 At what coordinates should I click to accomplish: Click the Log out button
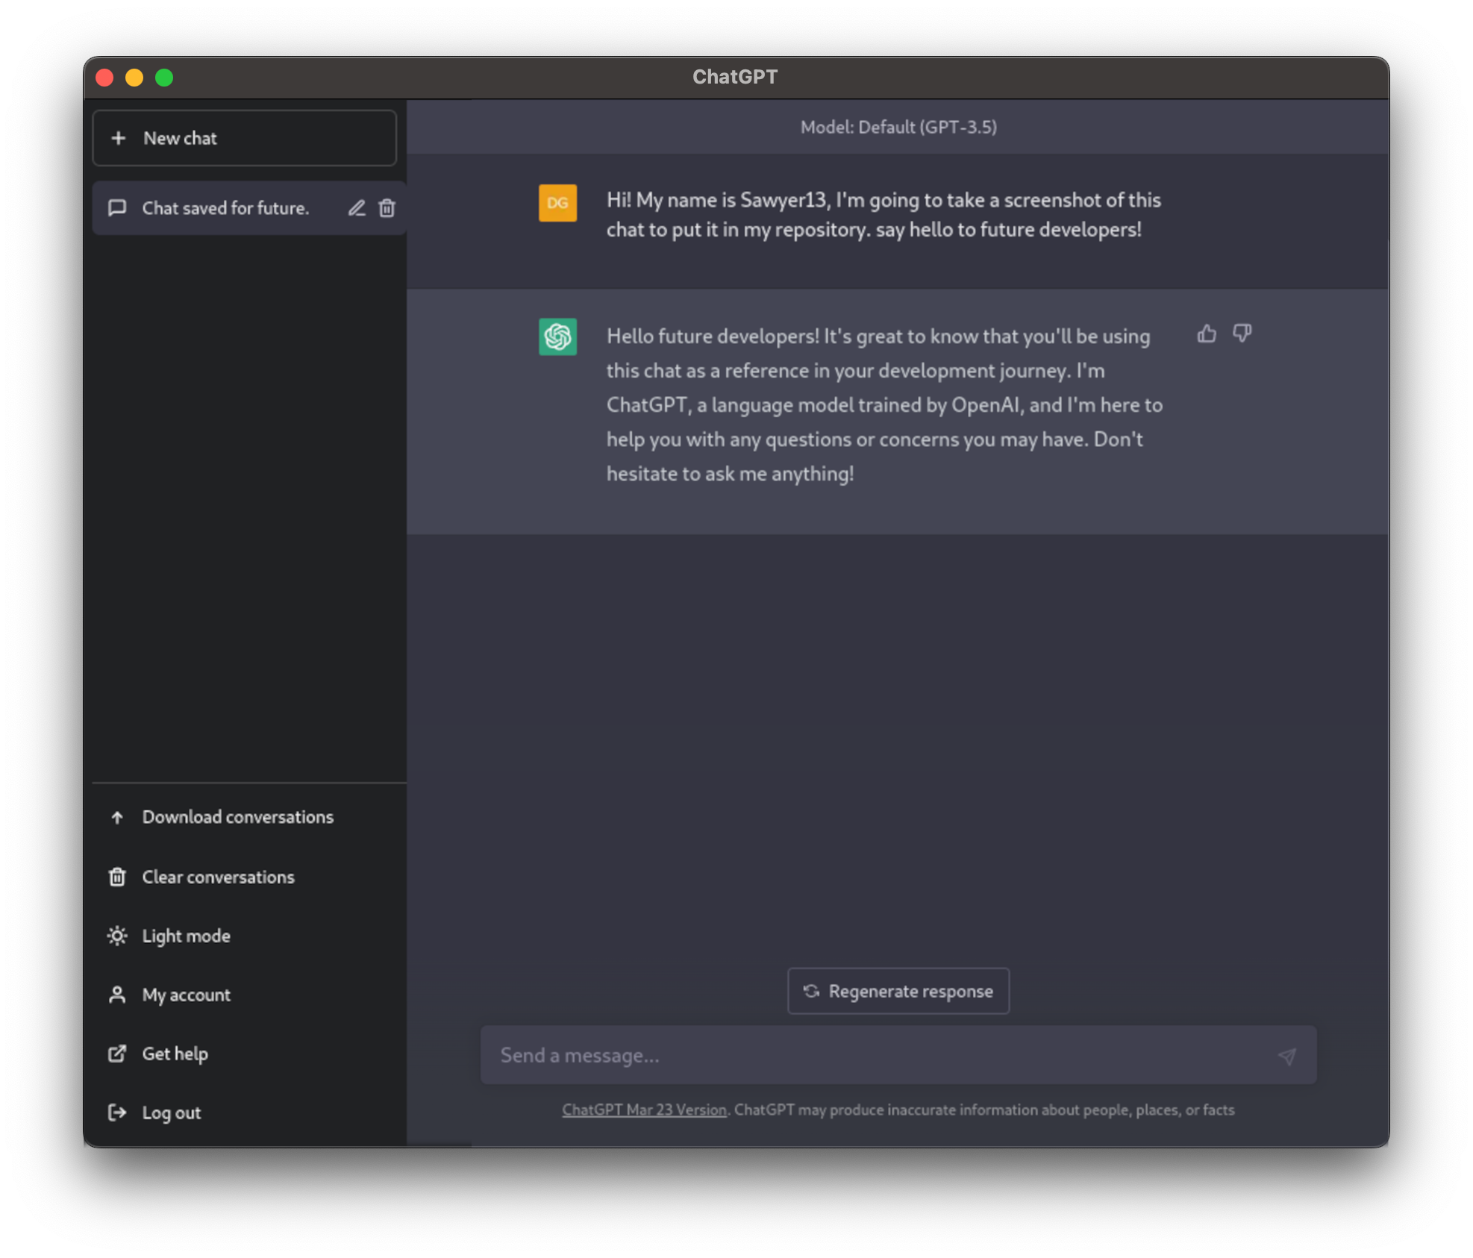[172, 1112]
